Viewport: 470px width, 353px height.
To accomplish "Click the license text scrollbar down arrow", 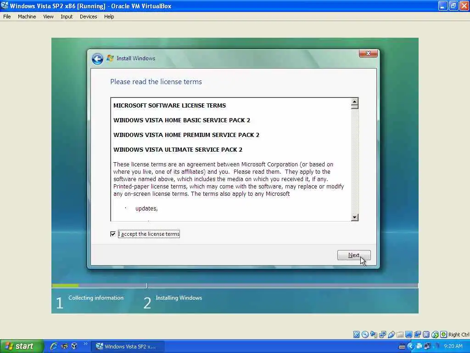I will tap(355, 217).
